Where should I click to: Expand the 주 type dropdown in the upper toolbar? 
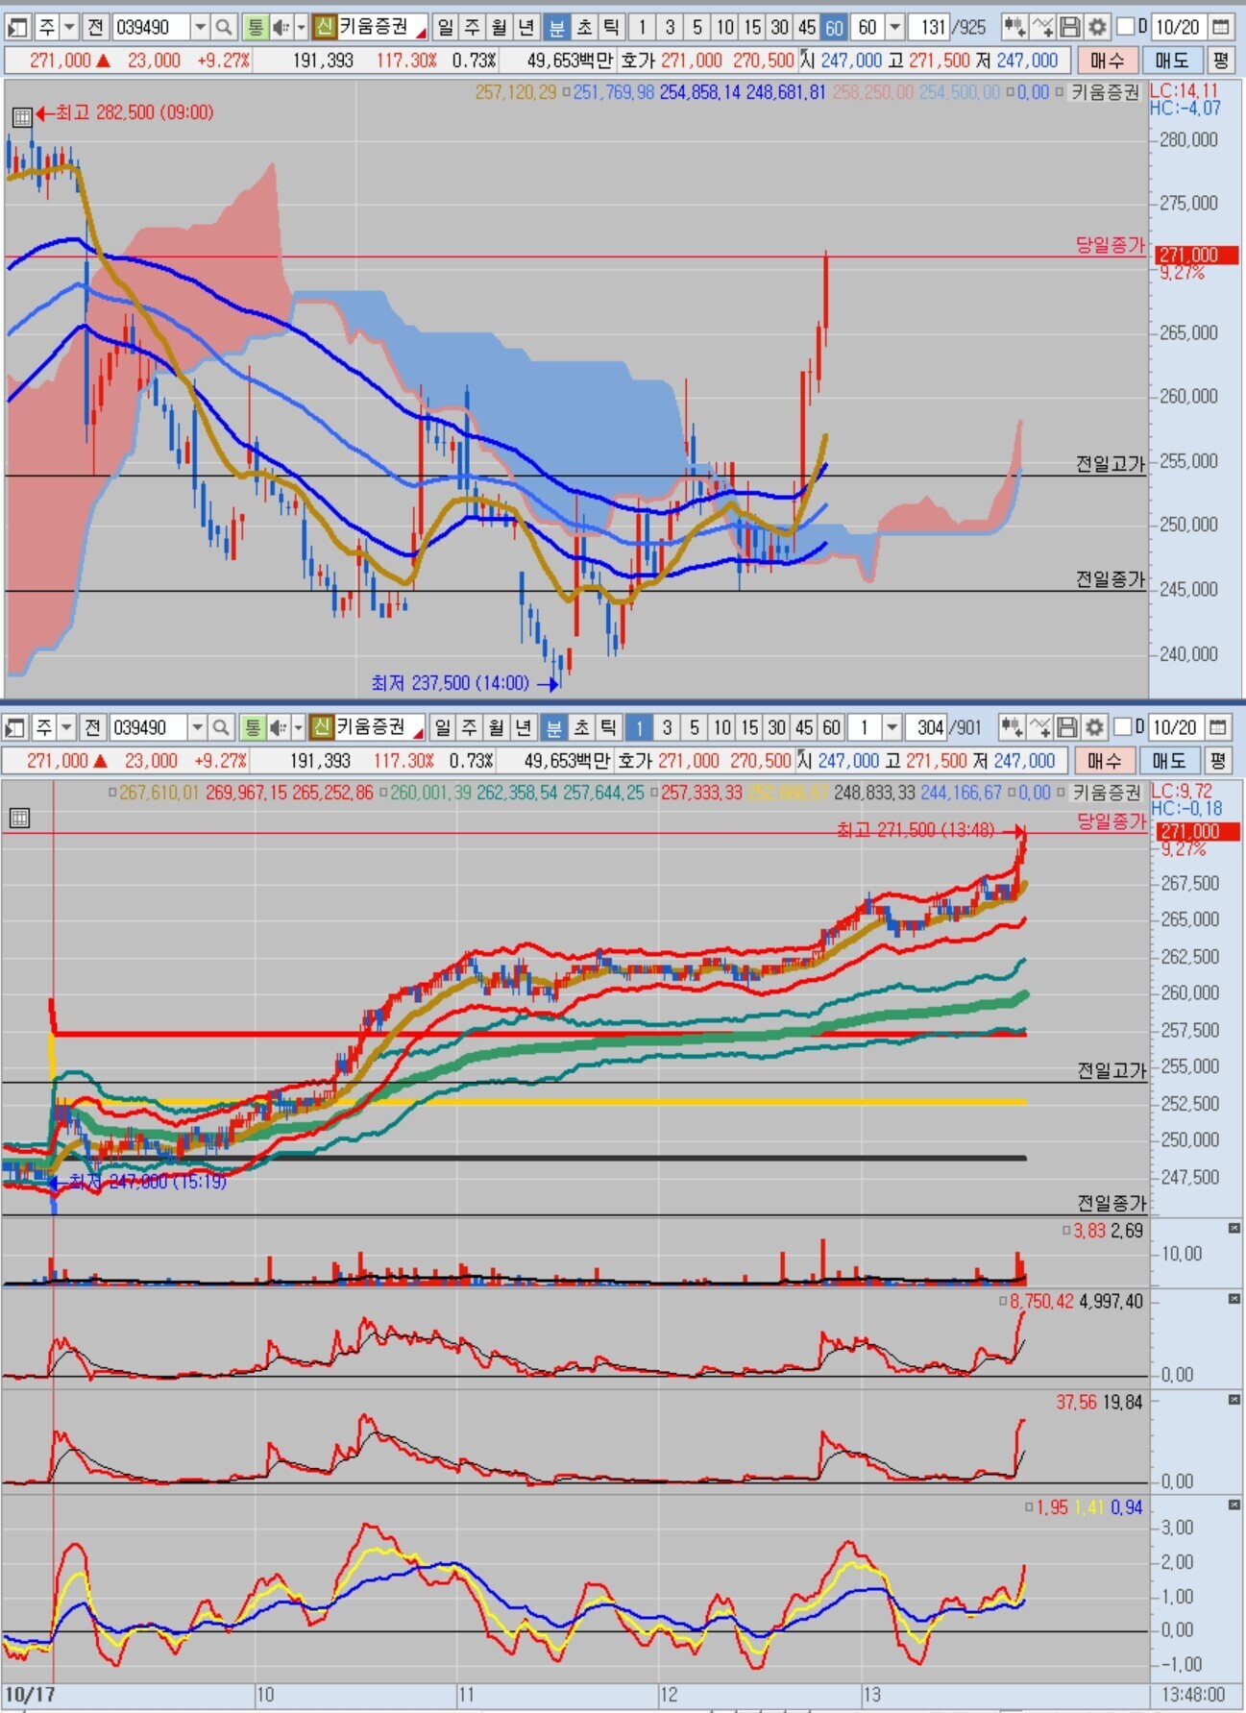tap(69, 27)
